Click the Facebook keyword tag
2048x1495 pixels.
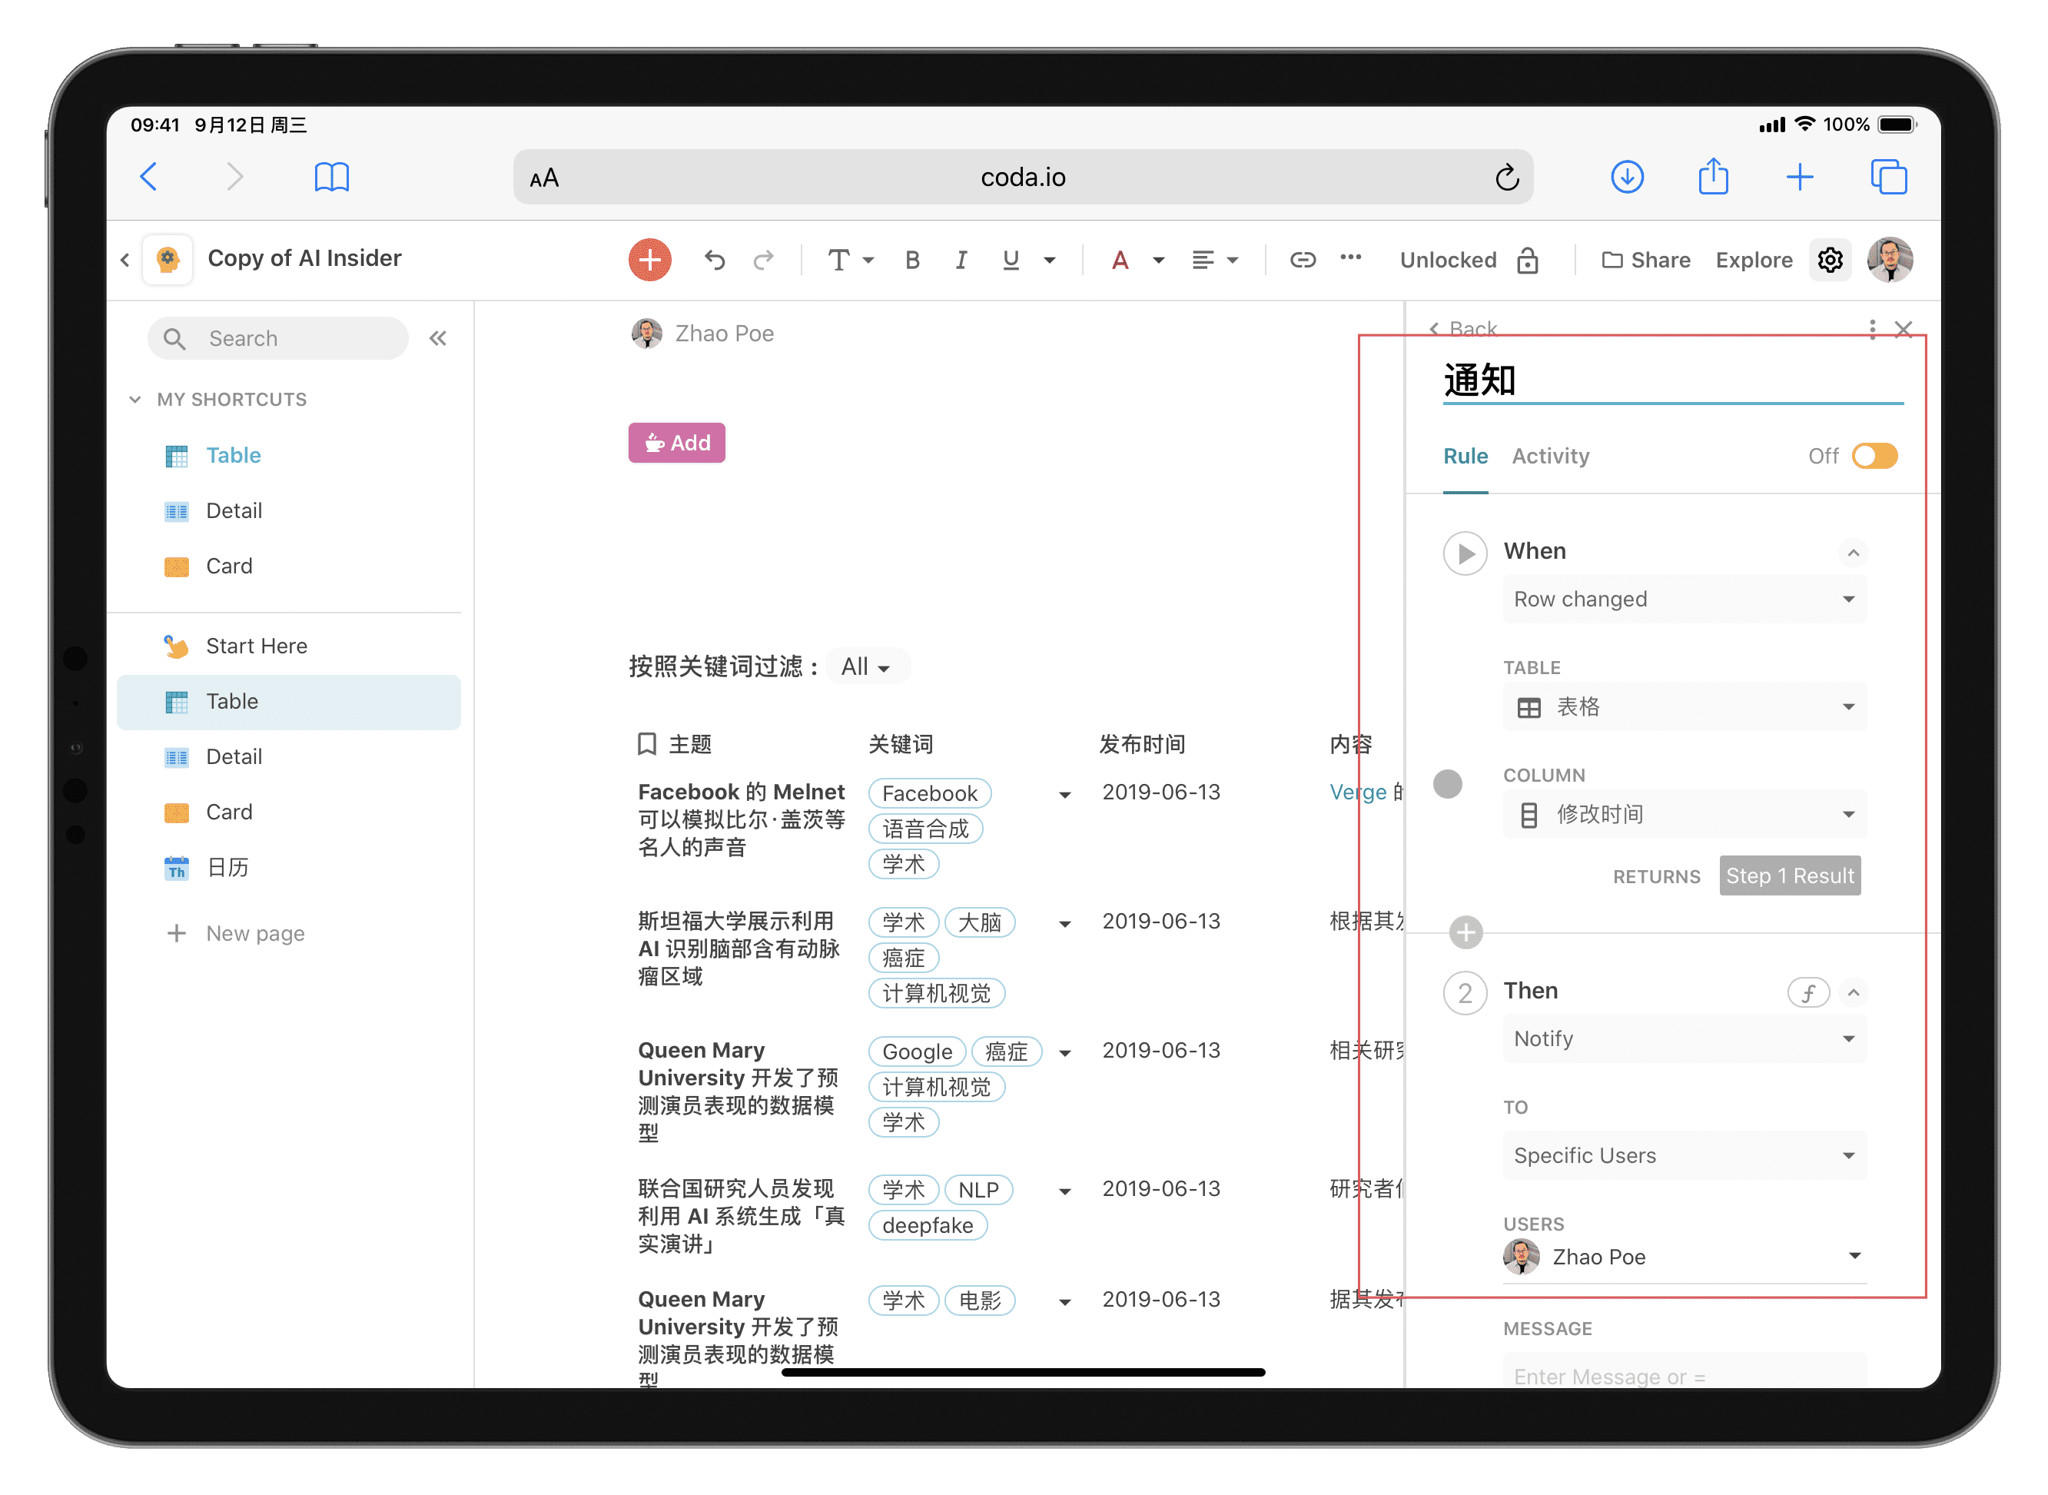tap(929, 794)
